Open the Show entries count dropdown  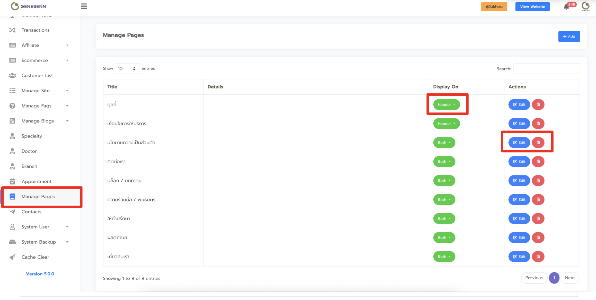tap(127, 68)
